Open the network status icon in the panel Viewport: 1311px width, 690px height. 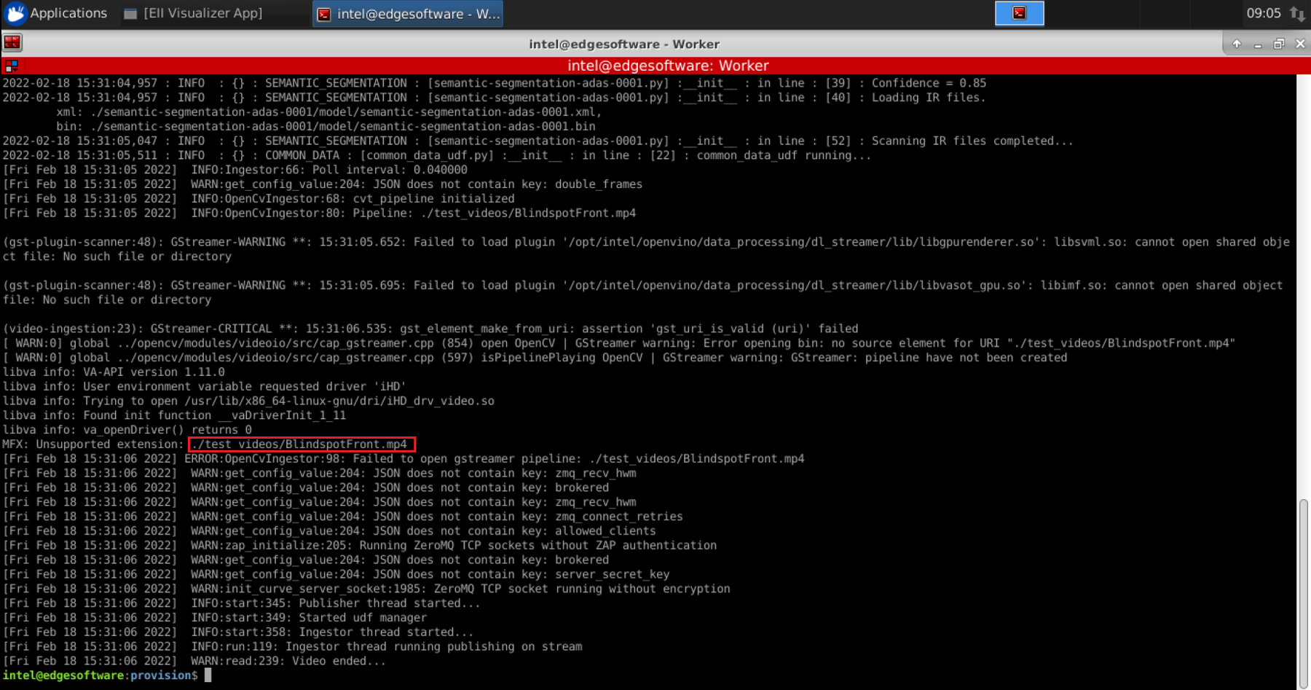(x=1297, y=13)
